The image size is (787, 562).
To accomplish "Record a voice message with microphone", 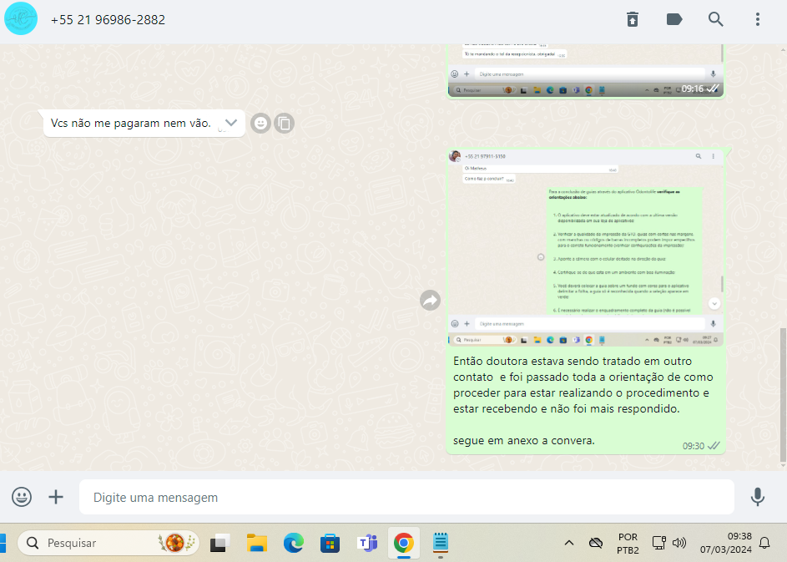I will pyautogui.click(x=757, y=497).
